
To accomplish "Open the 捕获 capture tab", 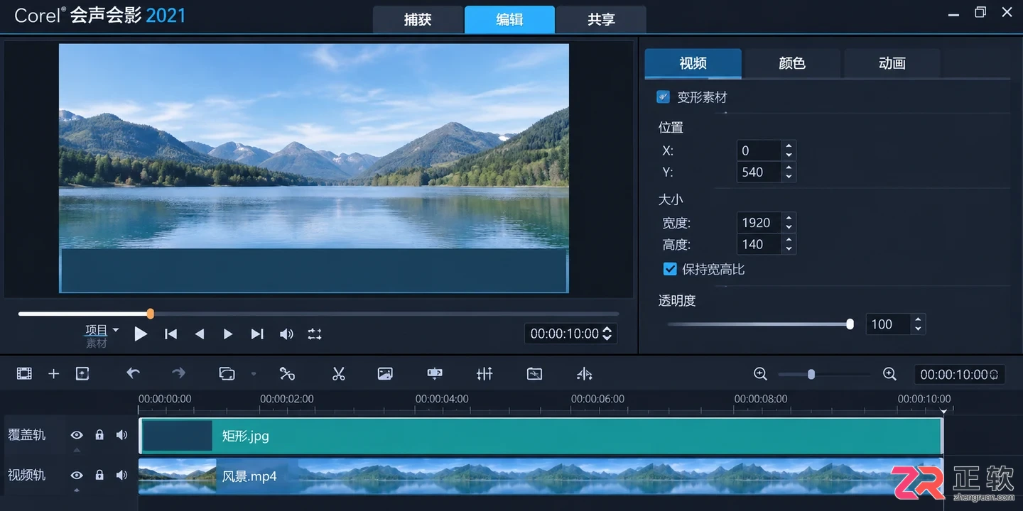I will (418, 20).
